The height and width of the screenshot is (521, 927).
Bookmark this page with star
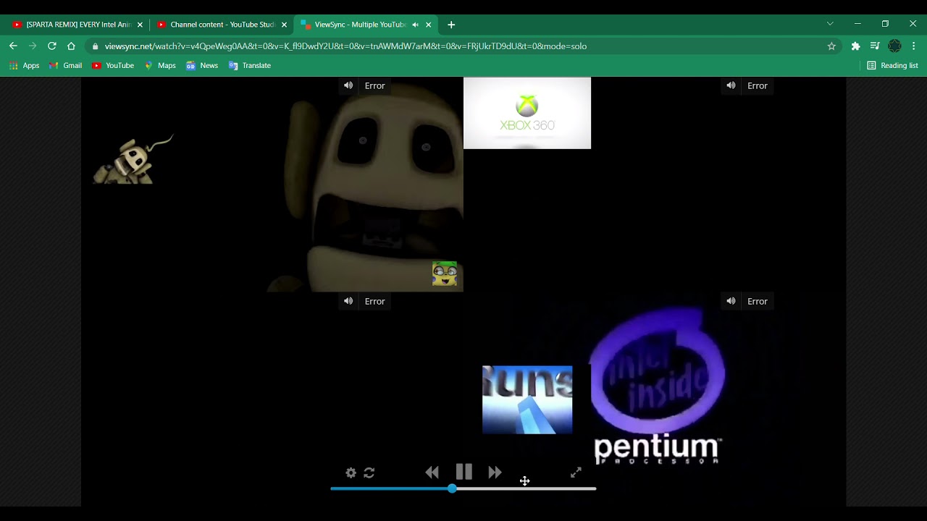pos(831,46)
